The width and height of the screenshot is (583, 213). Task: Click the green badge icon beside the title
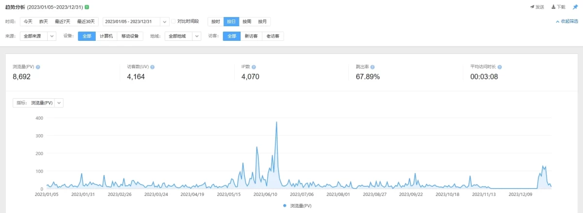point(87,7)
